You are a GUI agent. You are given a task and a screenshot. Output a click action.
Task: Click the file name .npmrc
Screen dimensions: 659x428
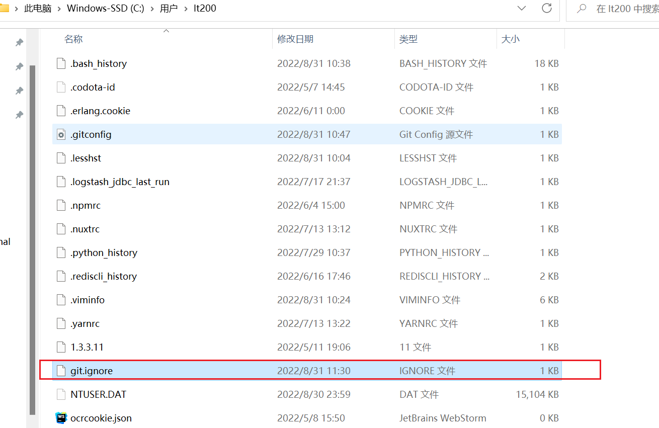(86, 206)
